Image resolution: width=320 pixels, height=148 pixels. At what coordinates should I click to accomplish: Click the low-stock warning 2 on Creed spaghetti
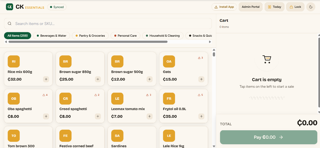point(97,95)
